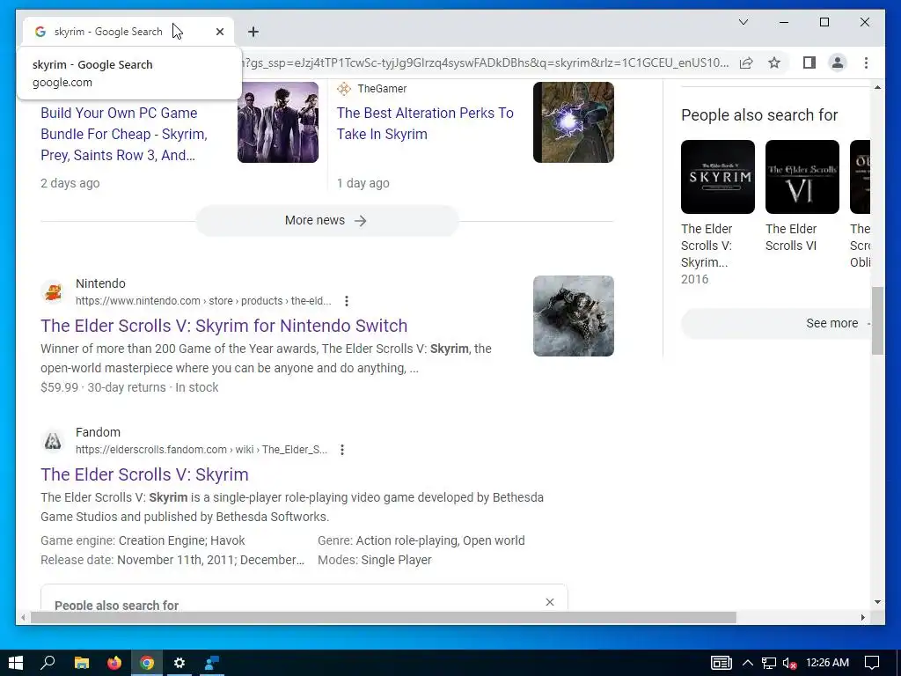Click the scroll down arrow
Screen dimensions: 901x676
coord(877,602)
